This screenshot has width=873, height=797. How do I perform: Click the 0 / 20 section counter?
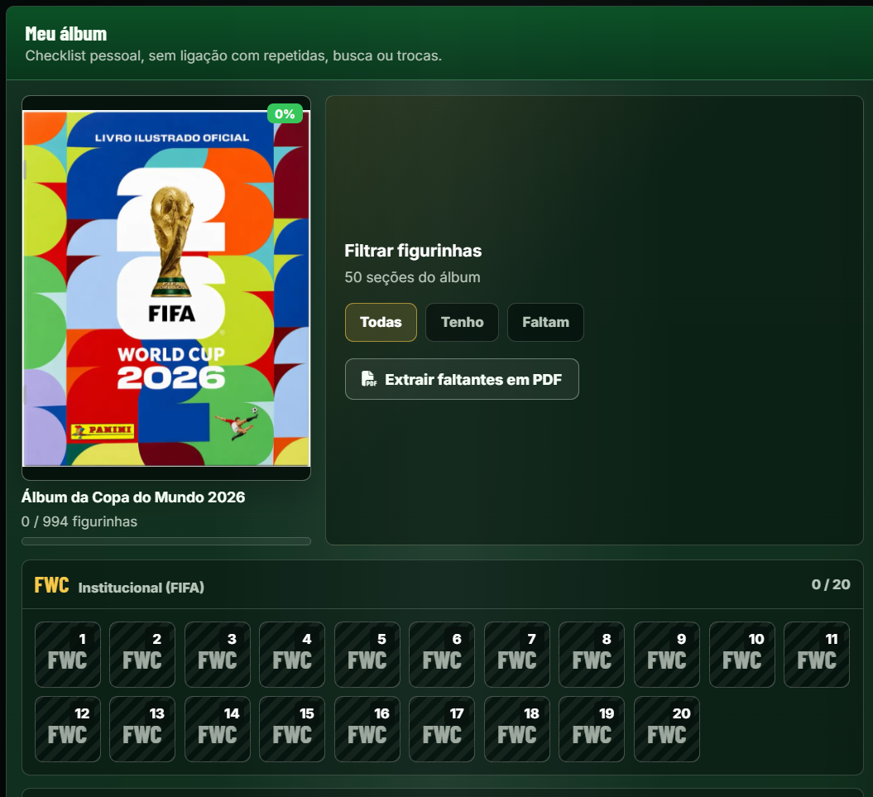click(x=831, y=584)
